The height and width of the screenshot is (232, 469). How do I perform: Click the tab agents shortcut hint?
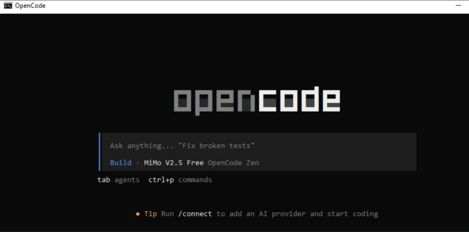(119, 180)
